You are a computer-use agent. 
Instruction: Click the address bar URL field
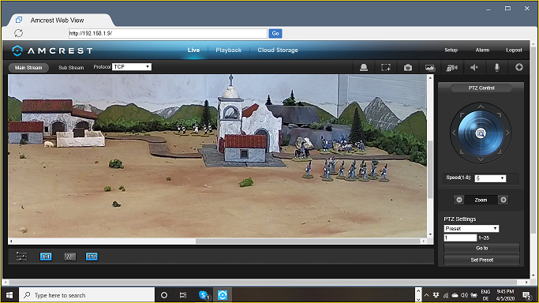click(x=168, y=33)
